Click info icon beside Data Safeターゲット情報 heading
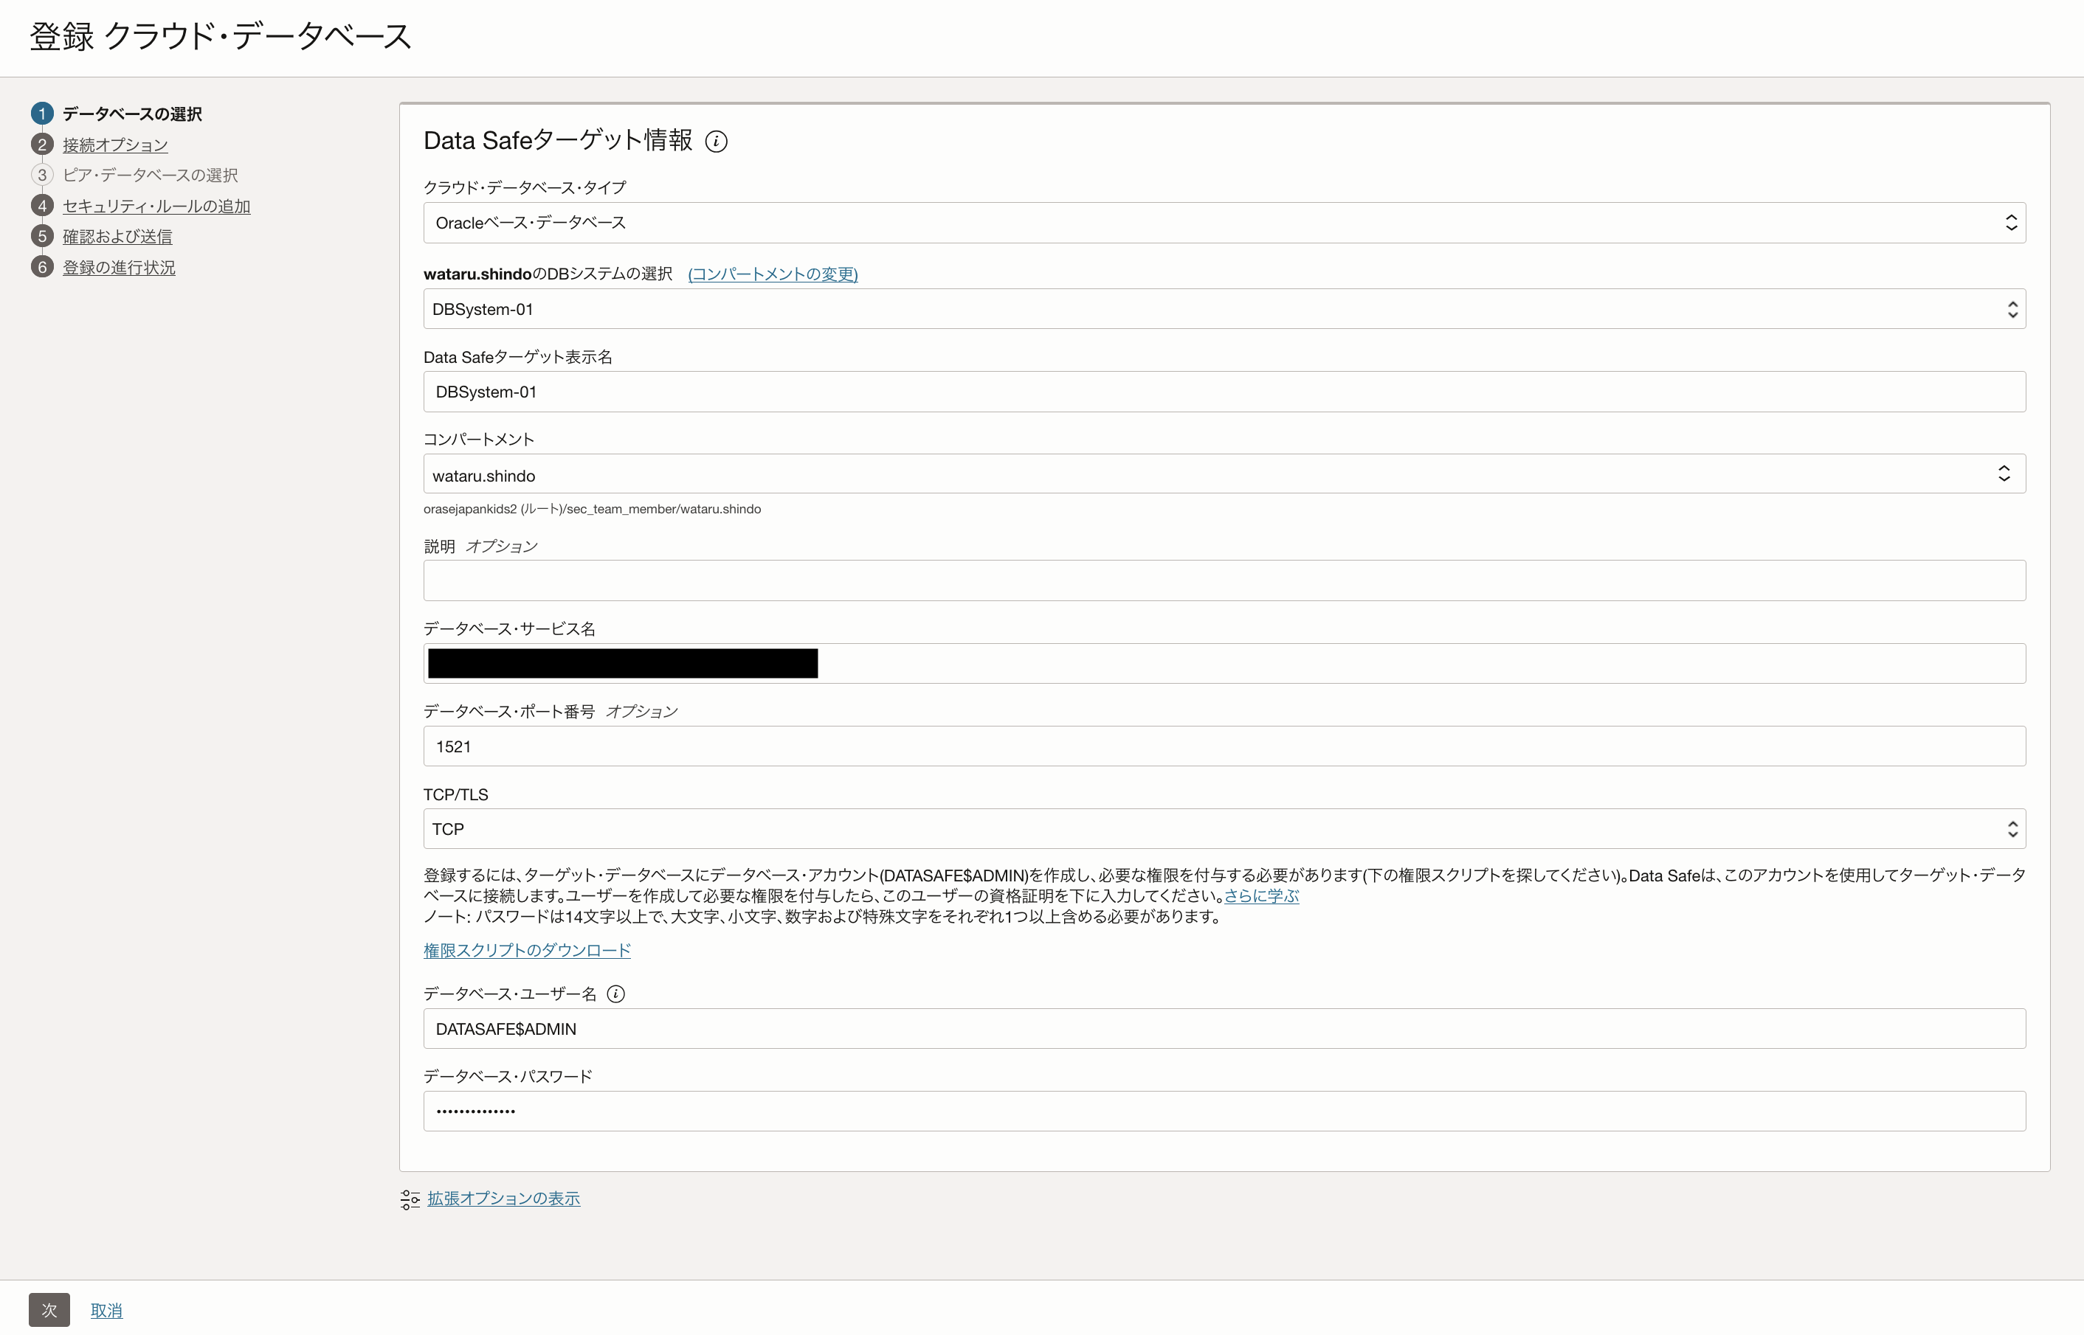 [717, 142]
